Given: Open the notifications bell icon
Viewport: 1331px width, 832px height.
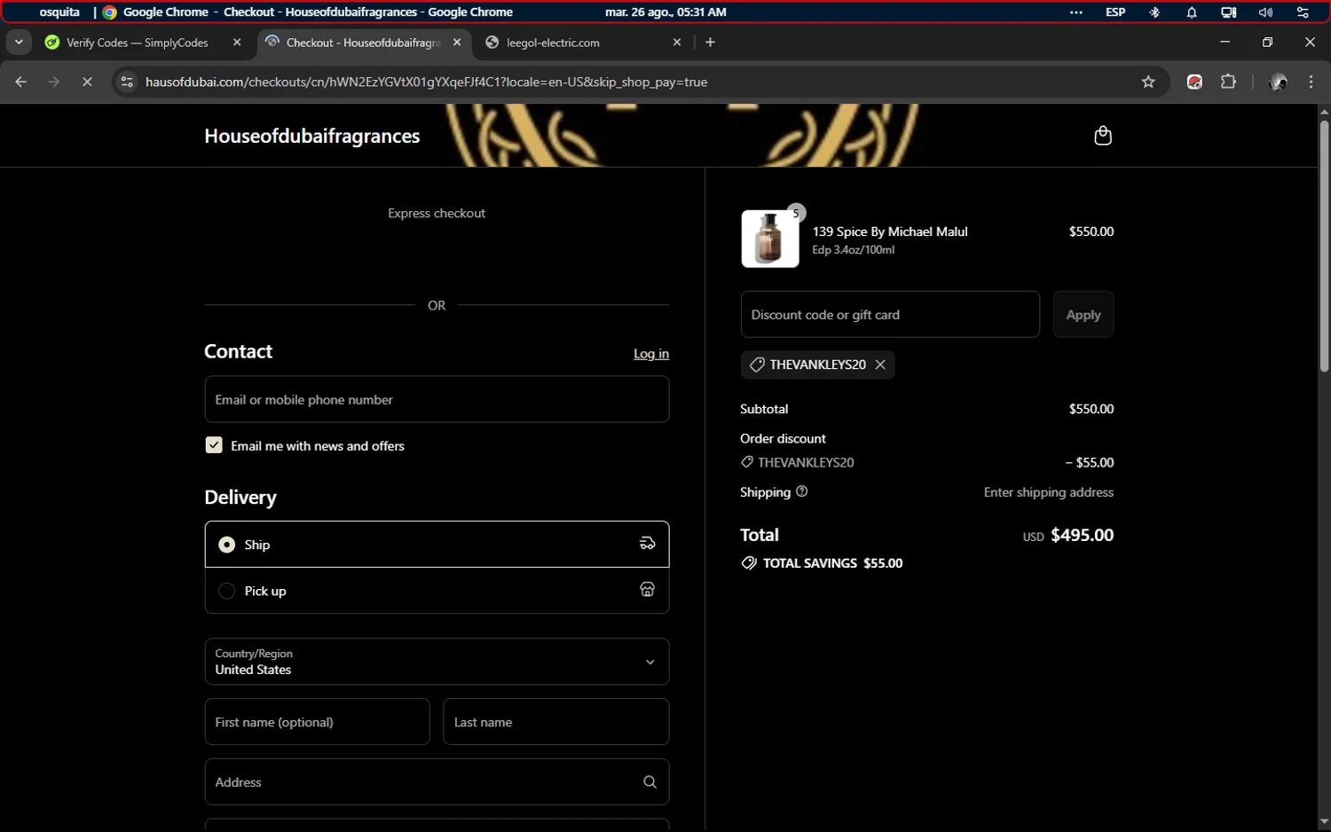Looking at the screenshot, I should 1192,12.
